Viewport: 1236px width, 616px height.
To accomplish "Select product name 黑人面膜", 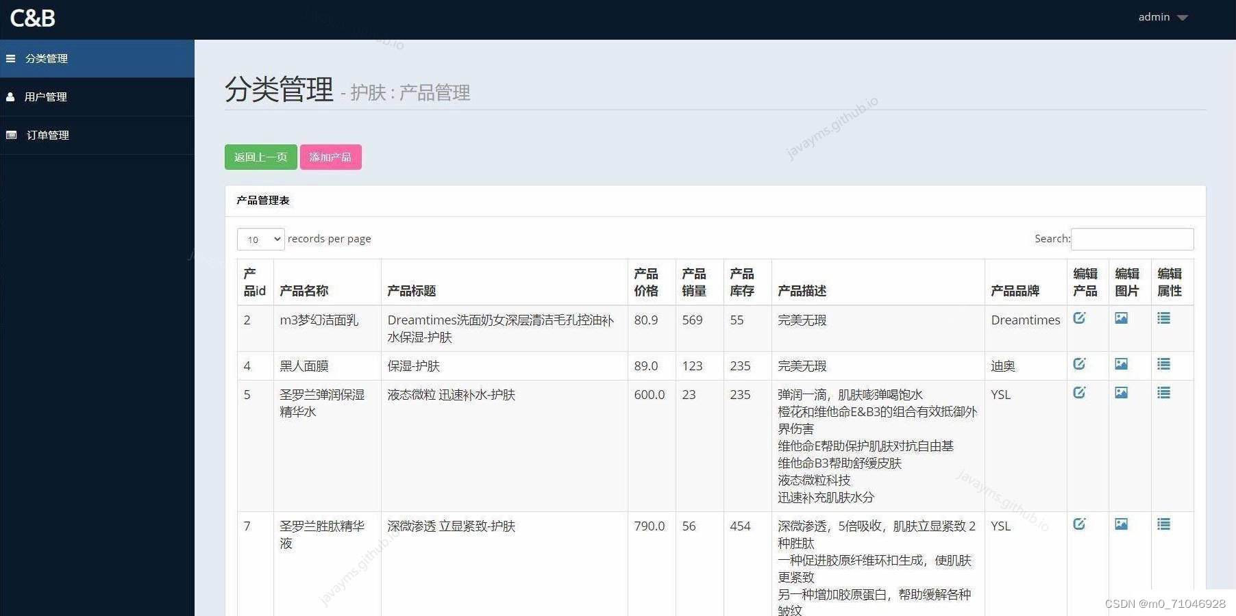I will (x=304, y=366).
